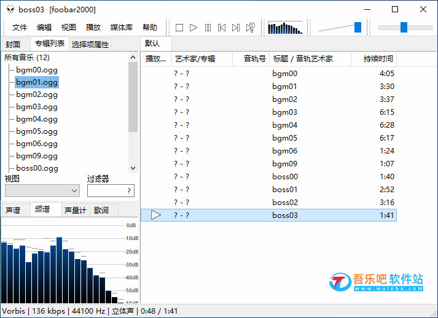438x318 pixels.
Task: Pause playback with the pause icon
Action: (208, 28)
